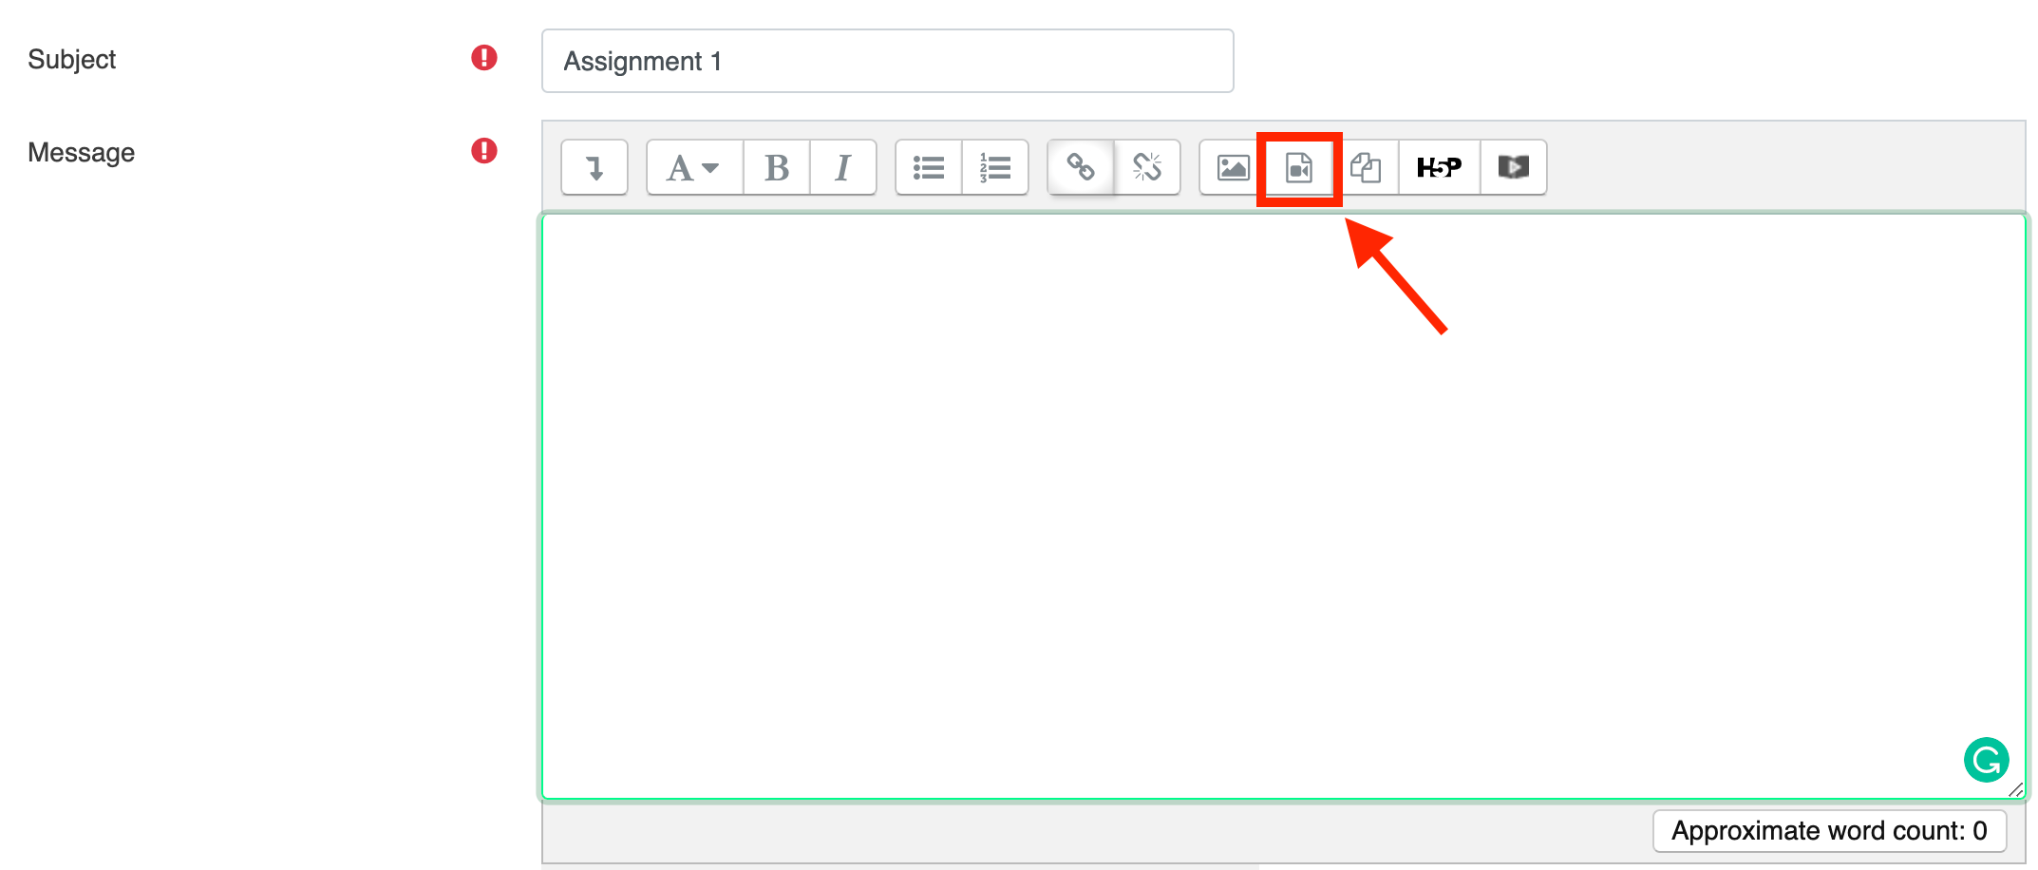Screen dimensions: 2038x870
Task: Toggle italic formatting
Action: click(842, 168)
